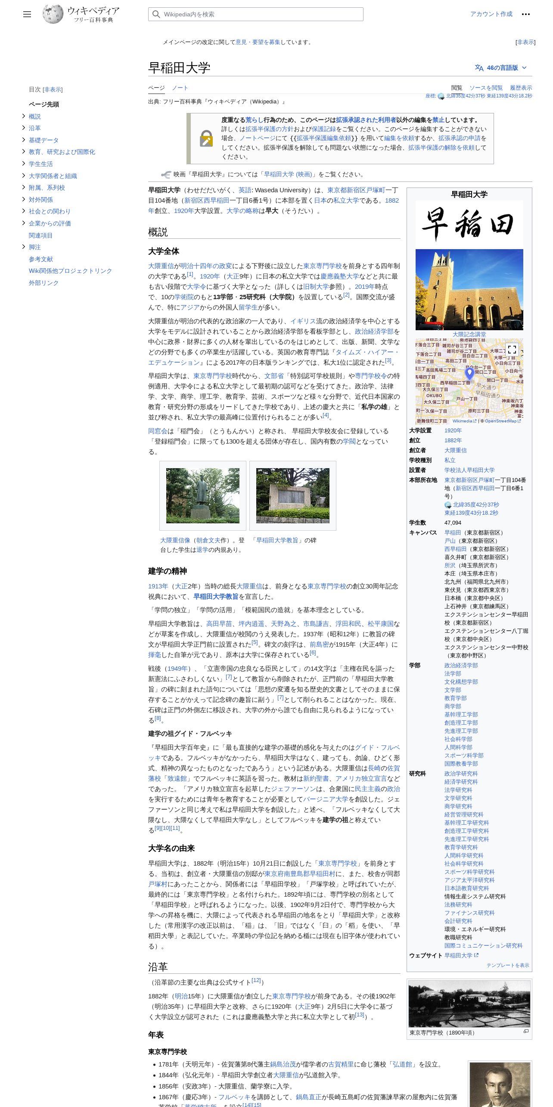The image size is (553, 1107).
Task: Dismiss the site notice with 非表示
Action: [525, 42]
